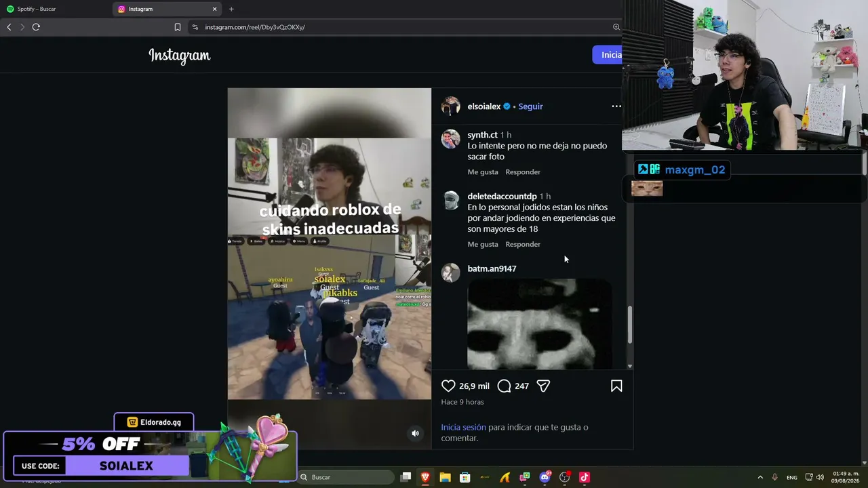Open the synth.ct username link
Image resolution: width=868 pixels, height=488 pixels.
482,135
